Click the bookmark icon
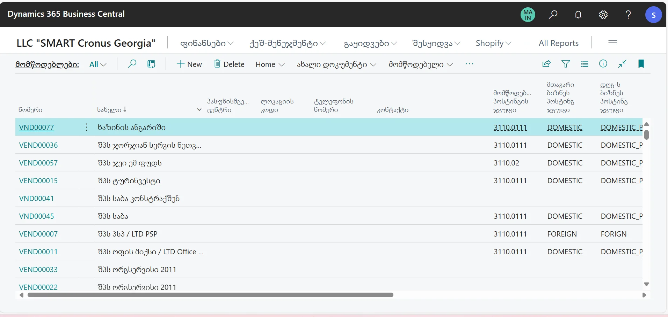Screen dimensions: 668x317 point(641,64)
